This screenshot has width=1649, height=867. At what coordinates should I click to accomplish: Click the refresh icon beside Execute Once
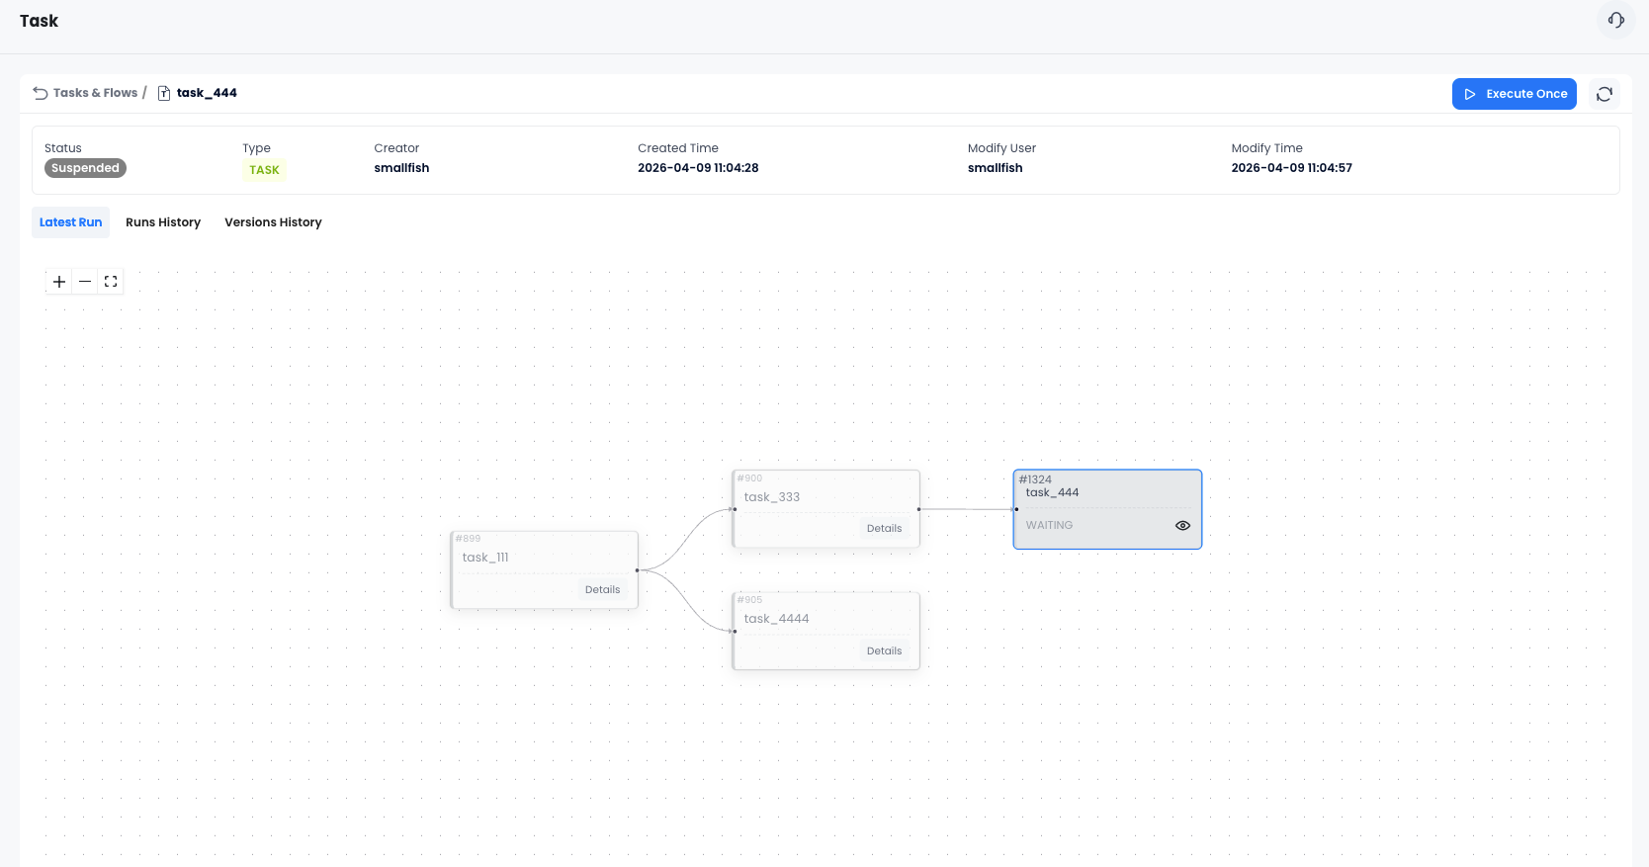1604,94
